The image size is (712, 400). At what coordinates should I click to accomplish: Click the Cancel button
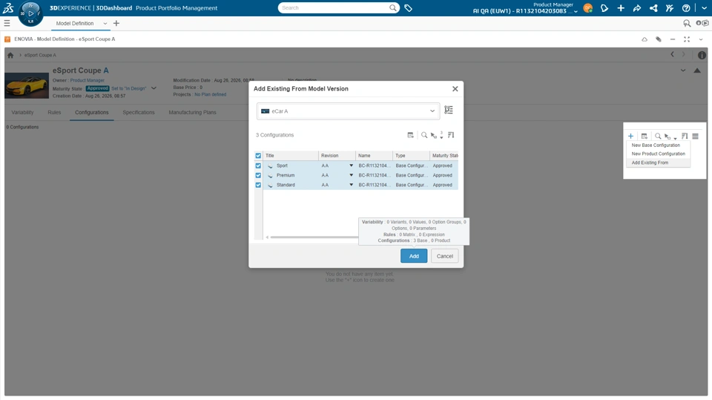444,256
